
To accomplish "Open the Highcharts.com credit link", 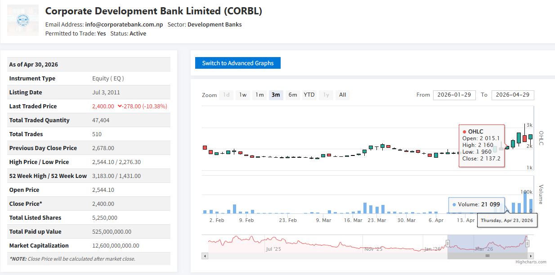I will click(531, 262).
